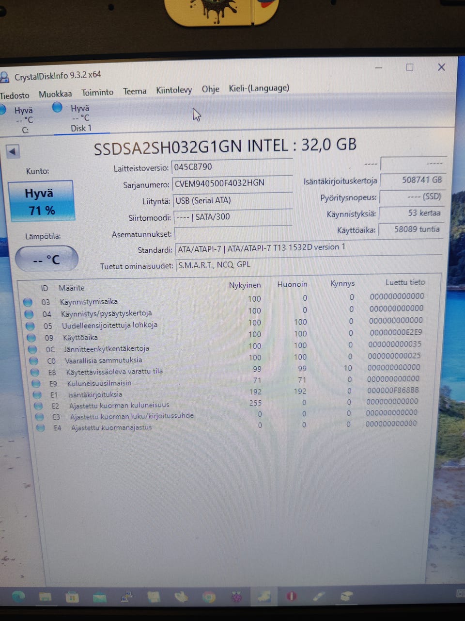
Task: Click the Siirtomoodi field showing SATA/300
Action: click(x=232, y=217)
